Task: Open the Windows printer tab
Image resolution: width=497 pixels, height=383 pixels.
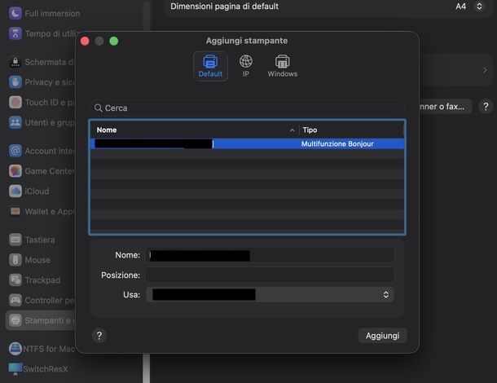Action: tap(282, 66)
